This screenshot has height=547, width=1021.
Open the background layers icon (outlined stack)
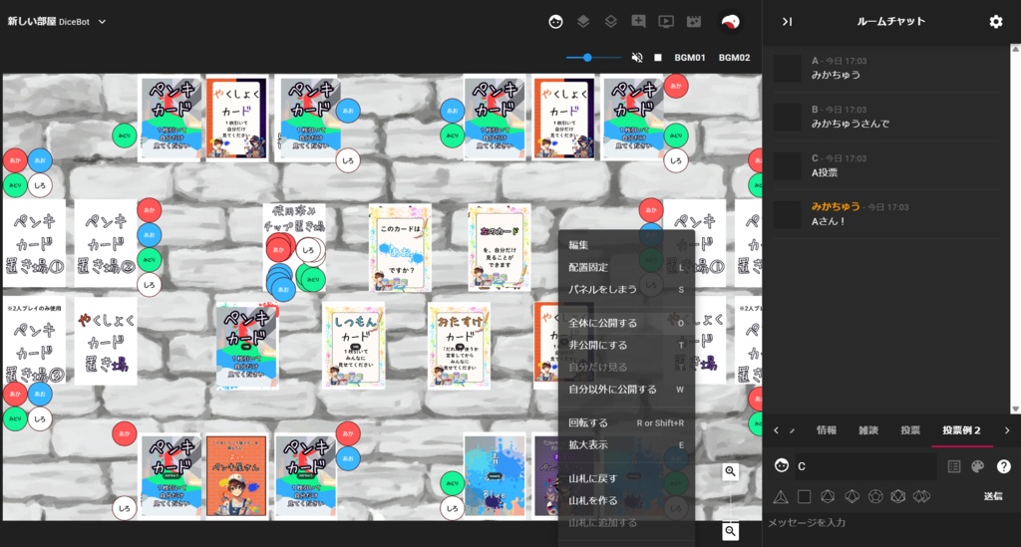coord(611,22)
